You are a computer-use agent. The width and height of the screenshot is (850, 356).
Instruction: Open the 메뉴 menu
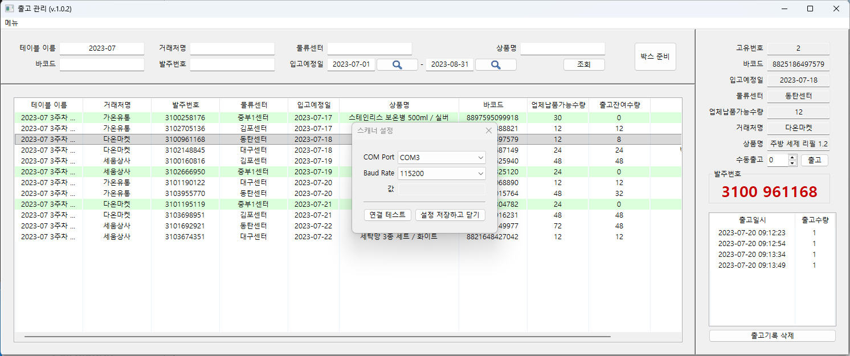pyautogui.click(x=11, y=23)
